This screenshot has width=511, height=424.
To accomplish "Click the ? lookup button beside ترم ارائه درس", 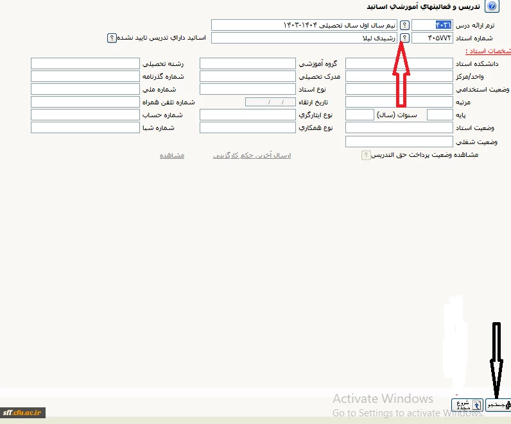I will tap(404, 25).
